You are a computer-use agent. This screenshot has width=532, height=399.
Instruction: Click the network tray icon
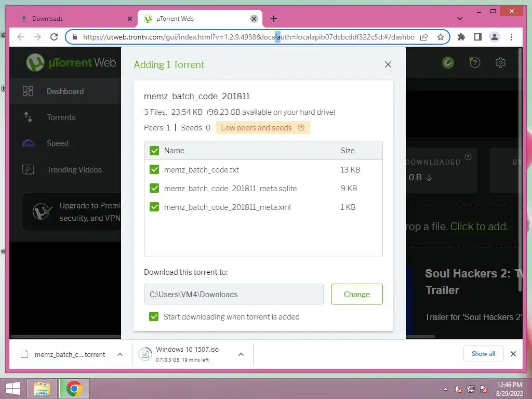(471, 389)
